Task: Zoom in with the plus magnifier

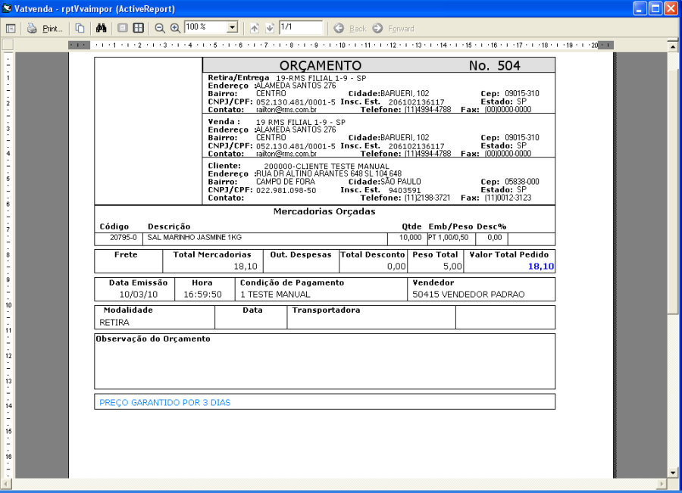Action: point(175,29)
